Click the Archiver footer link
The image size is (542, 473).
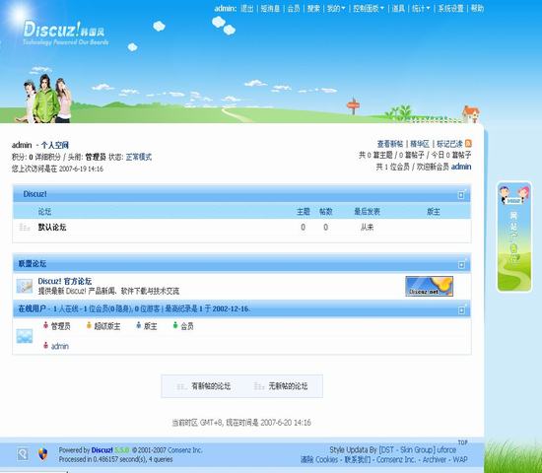click(x=435, y=459)
